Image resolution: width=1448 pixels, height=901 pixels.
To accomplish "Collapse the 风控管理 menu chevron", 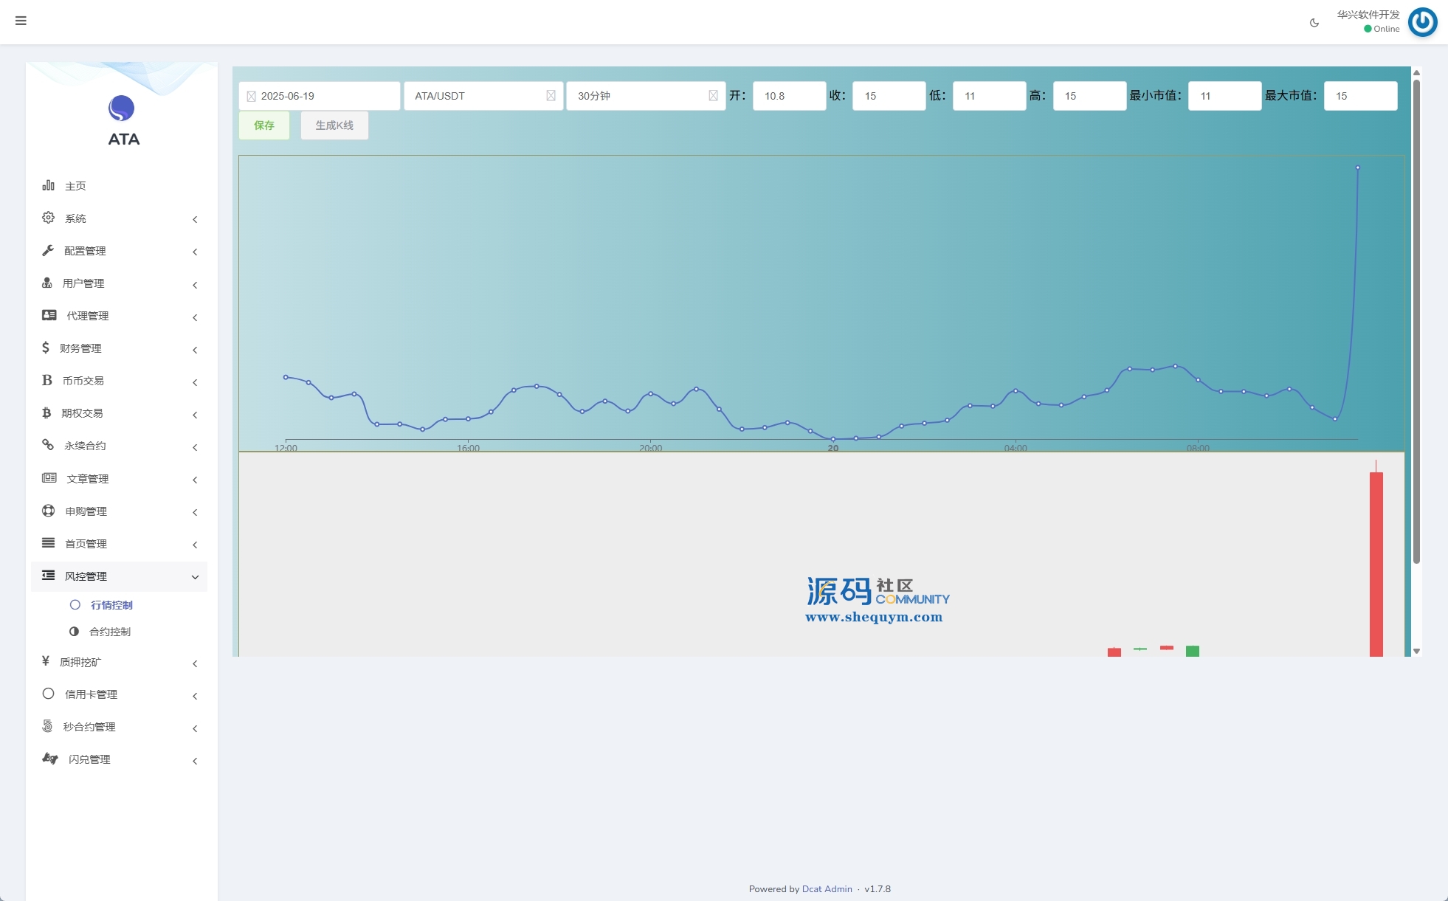I will pyautogui.click(x=195, y=577).
